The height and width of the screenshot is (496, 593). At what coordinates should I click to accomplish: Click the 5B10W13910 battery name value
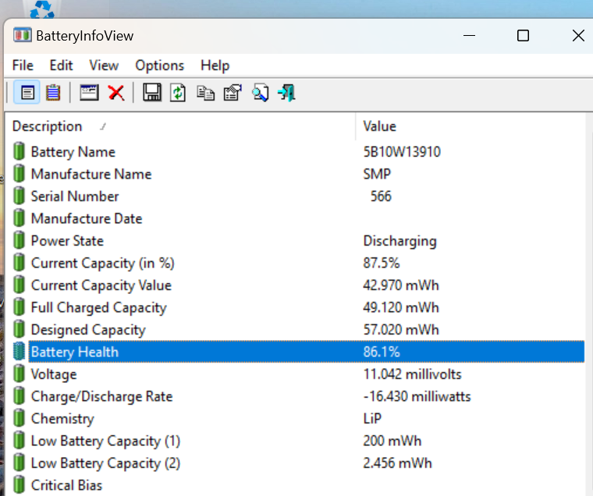[x=402, y=152]
